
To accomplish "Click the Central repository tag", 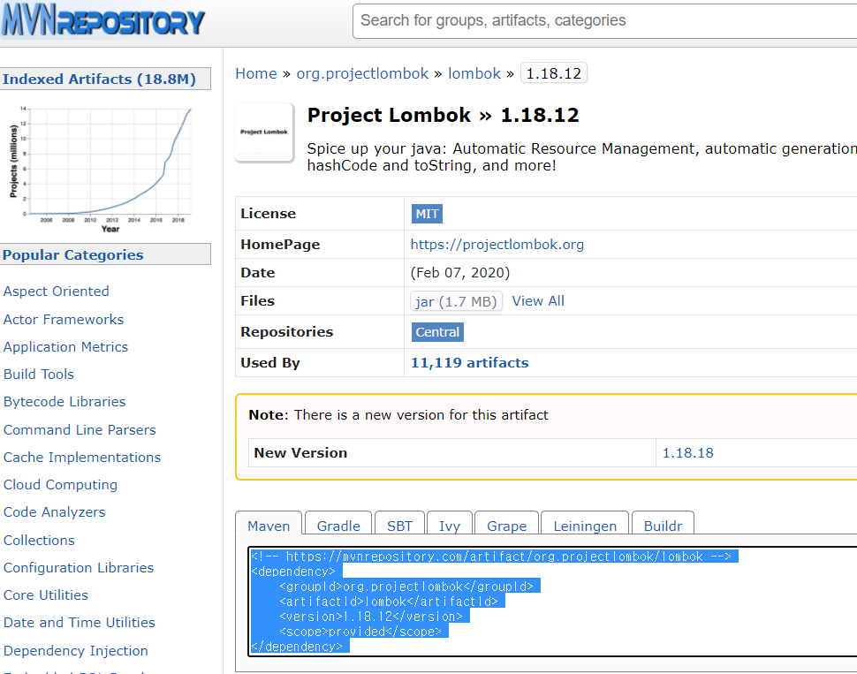I will click(x=437, y=332).
